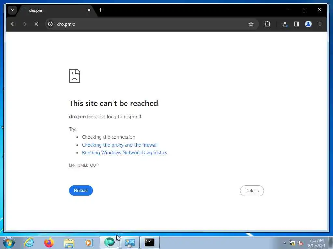Open the Command Prompt taskbar window
This screenshot has height=249, width=333.
coord(150,243)
